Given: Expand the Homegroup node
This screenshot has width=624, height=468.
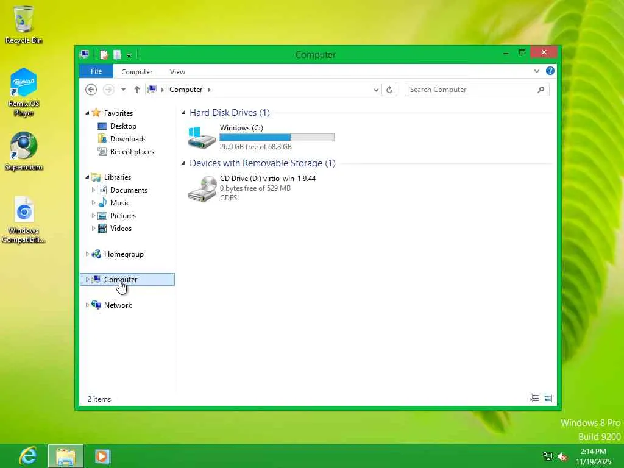Looking at the screenshot, I should click(87, 254).
